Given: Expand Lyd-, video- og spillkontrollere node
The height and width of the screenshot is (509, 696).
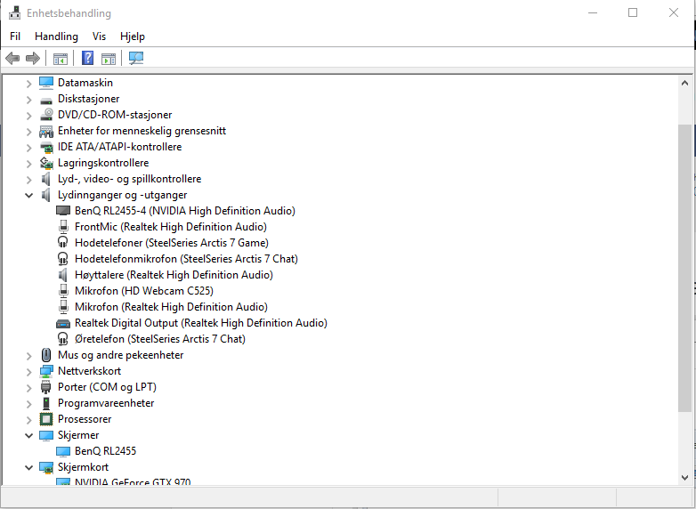Looking at the screenshot, I should click(28, 180).
